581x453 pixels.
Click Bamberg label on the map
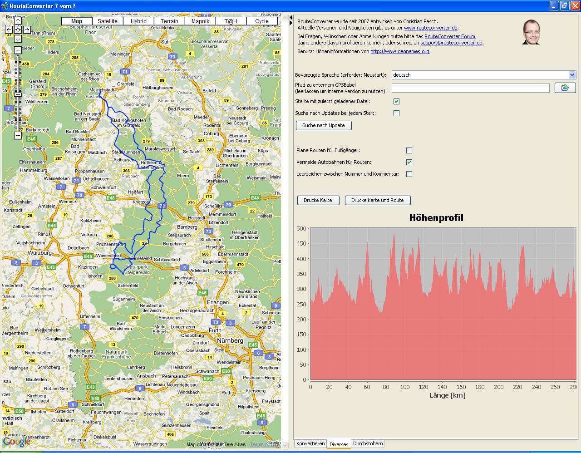coord(187,226)
